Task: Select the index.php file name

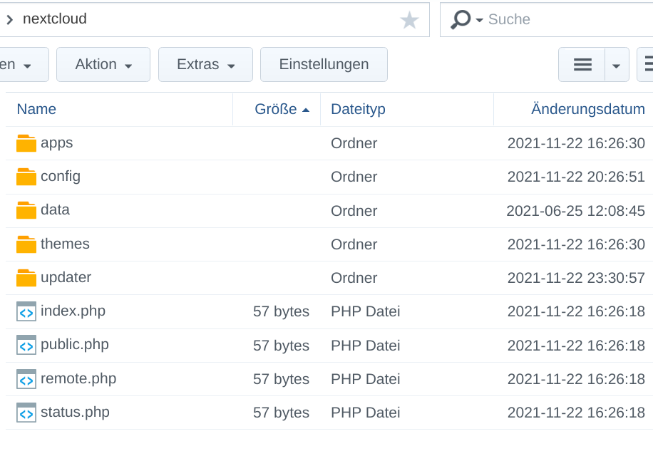Action: point(73,311)
